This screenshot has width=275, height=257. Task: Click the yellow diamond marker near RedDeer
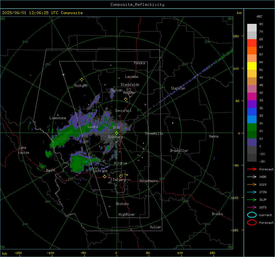tap(126, 99)
